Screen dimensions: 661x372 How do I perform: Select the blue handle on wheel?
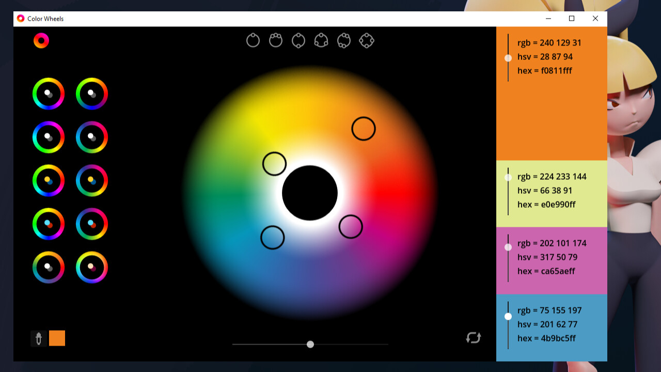[273, 238]
